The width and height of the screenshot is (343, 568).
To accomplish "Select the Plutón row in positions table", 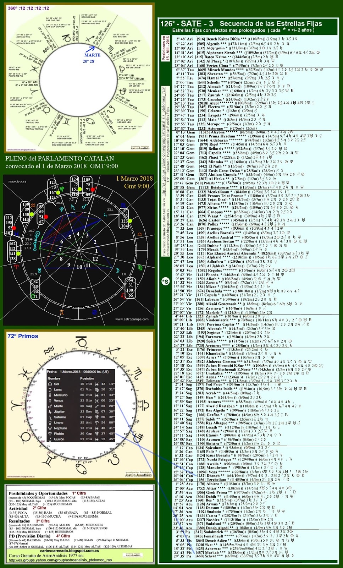I will [81, 433].
